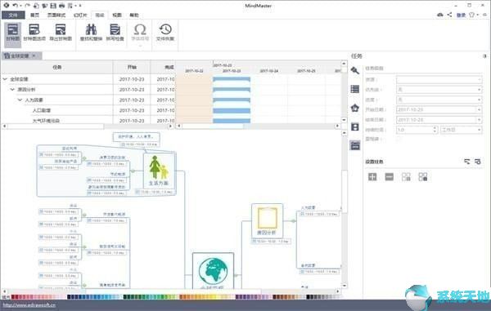The width and height of the screenshot is (491, 311).
Task: Open Gantt Chart Options in the ribbon
Action: pyautogui.click(x=34, y=33)
